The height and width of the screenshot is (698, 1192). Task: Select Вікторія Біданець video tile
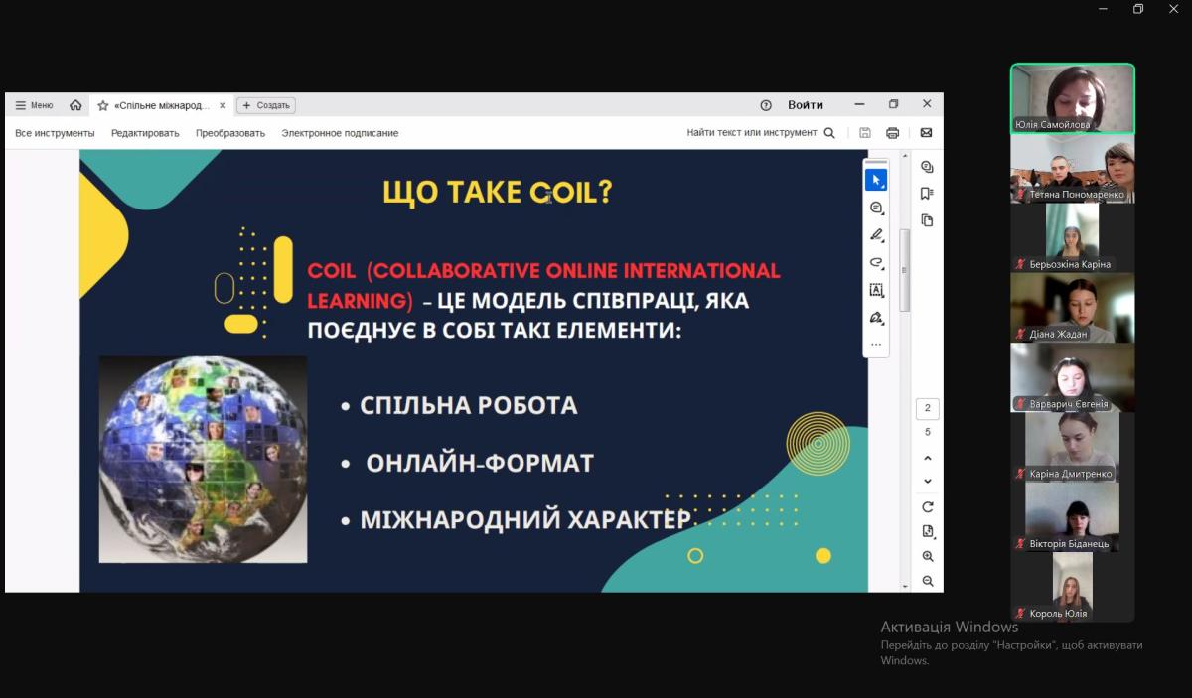tap(1073, 516)
